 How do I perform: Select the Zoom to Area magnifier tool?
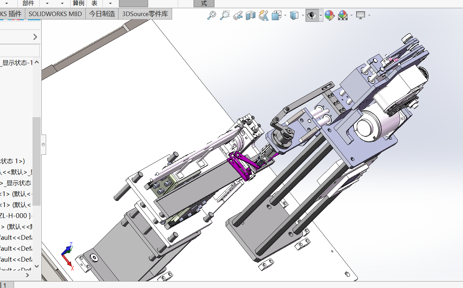[225, 15]
